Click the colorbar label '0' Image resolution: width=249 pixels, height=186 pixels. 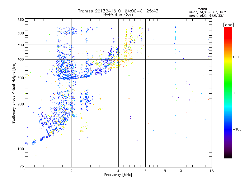click(x=233, y=93)
